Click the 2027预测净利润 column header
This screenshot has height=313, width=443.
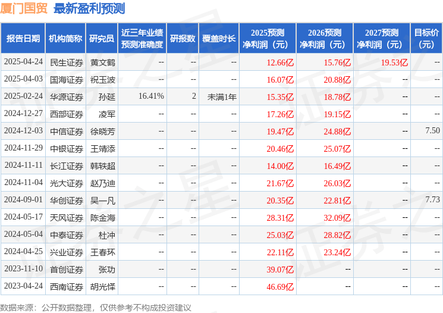tap(382, 39)
